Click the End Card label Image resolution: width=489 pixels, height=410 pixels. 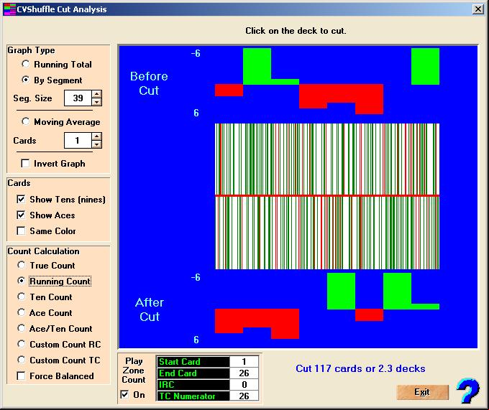click(193, 373)
